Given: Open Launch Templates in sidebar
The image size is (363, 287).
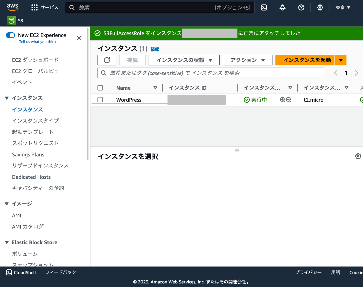Looking at the screenshot, I should coord(33,132).
